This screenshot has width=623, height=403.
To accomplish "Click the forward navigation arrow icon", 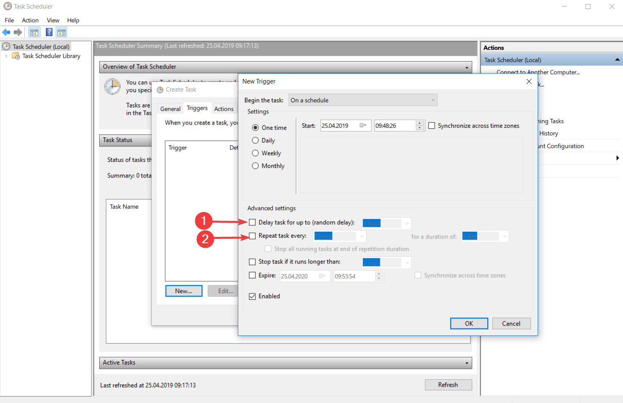I will pos(18,32).
